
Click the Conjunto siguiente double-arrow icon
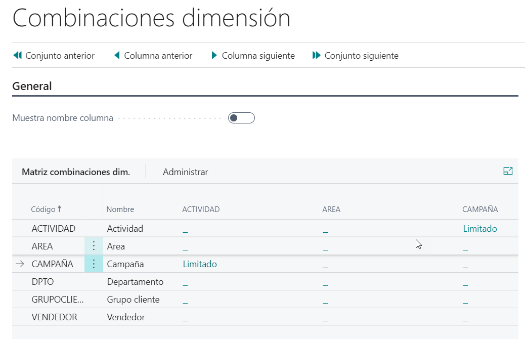click(x=317, y=56)
